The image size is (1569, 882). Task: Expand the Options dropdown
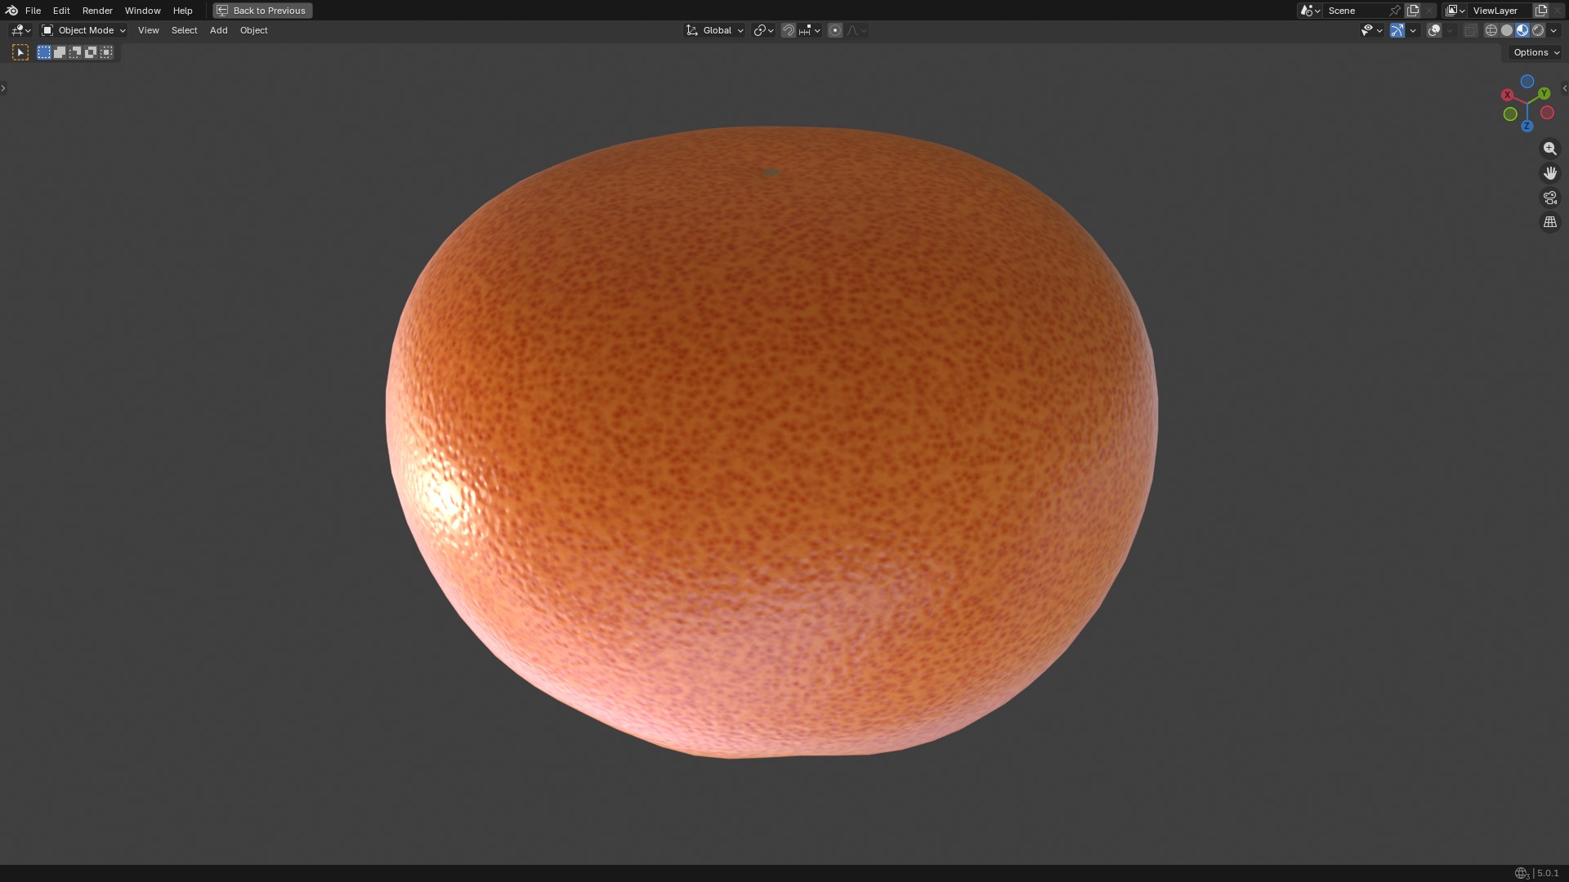pyautogui.click(x=1536, y=52)
